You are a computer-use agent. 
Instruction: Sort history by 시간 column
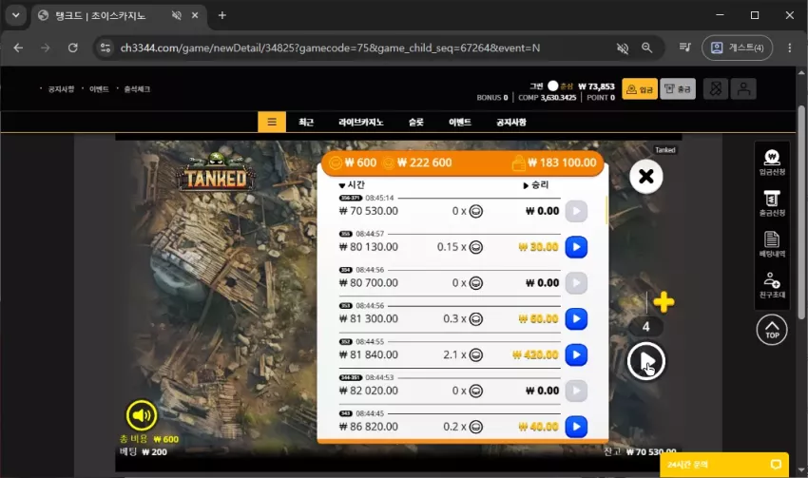tap(352, 185)
